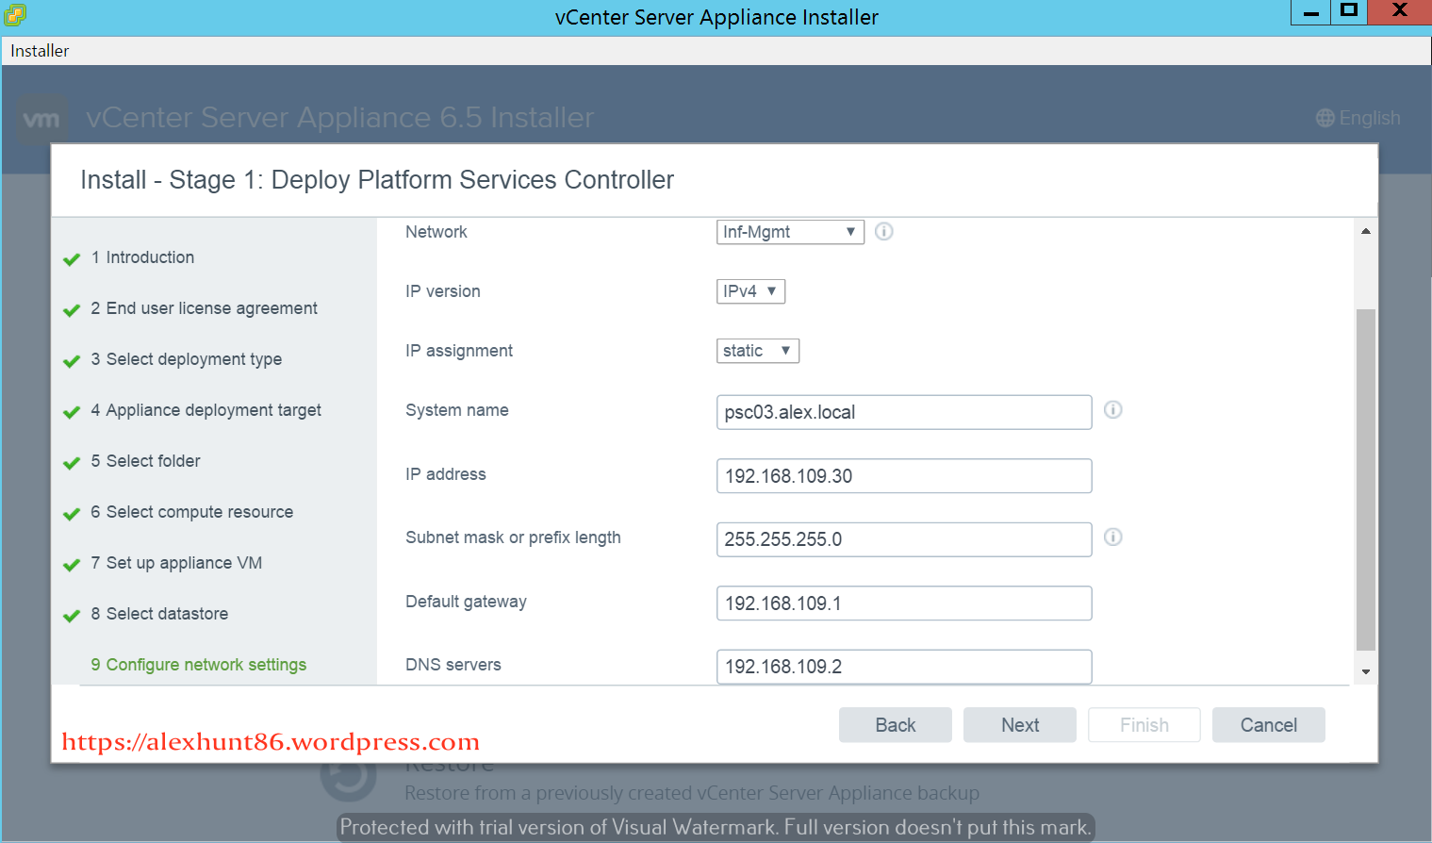Open the IP version dropdown

pyautogui.click(x=750, y=291)
